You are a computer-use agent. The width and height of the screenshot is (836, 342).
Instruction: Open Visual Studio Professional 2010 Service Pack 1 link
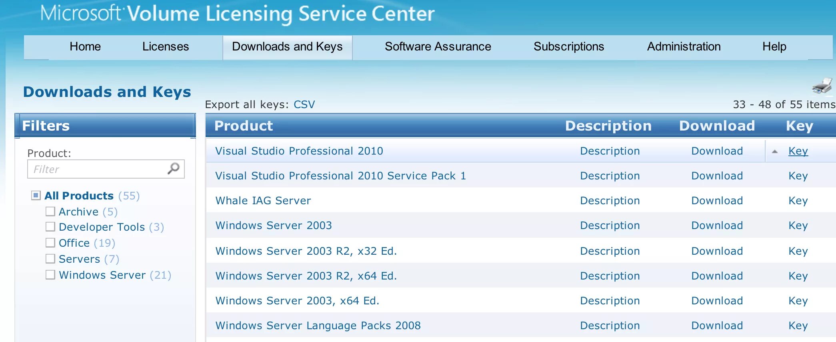pyautogui.click(x=341, y=176)
